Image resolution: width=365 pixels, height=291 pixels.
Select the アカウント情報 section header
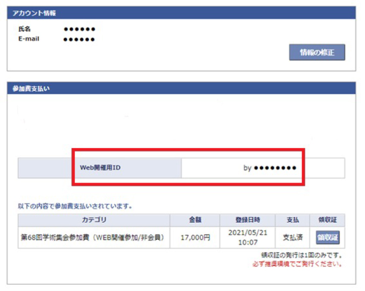[34, 13]
